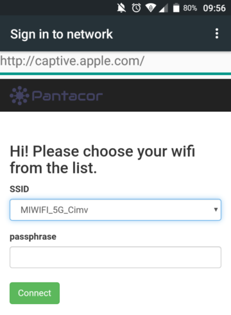Tap the Wi-Fi signal status icon

pyautogui.click(x=151, y=8)
